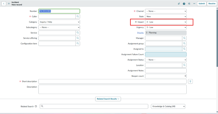This screenshot has width=218, height=114.
Task: Click the Number field
Action: point(59,11)
